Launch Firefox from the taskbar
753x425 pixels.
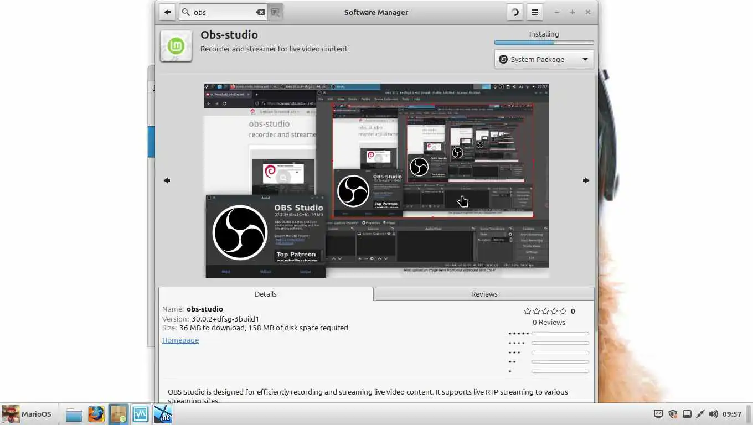point(96,414)
